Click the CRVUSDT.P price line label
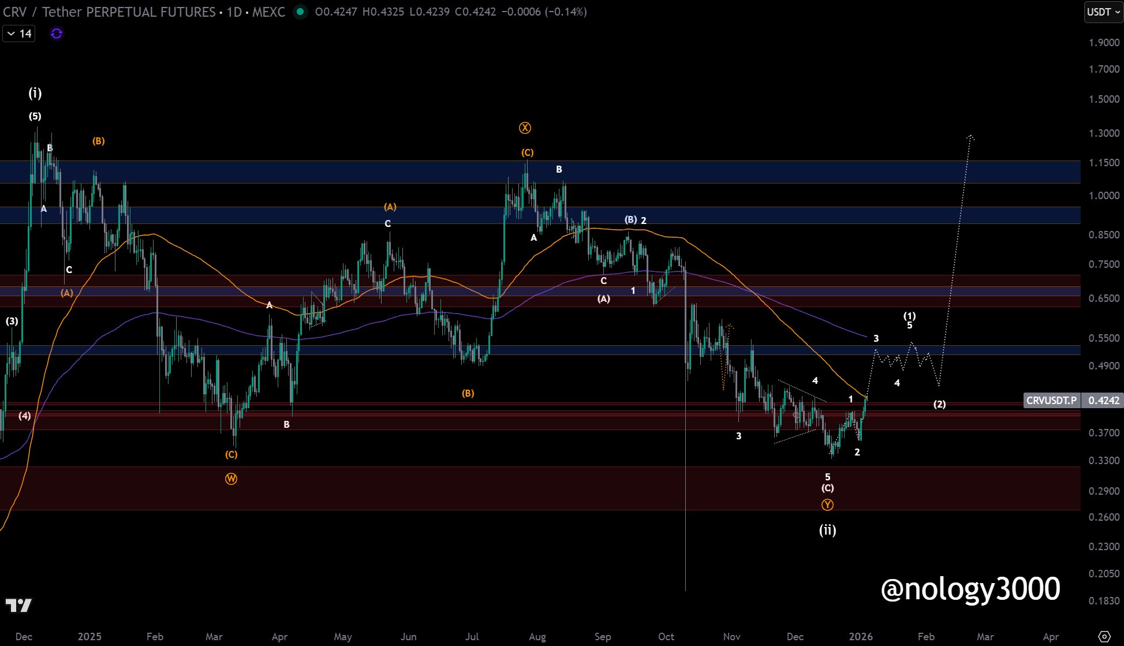The width and height of the screenshot is (1124, 646). click(1051, 400)
